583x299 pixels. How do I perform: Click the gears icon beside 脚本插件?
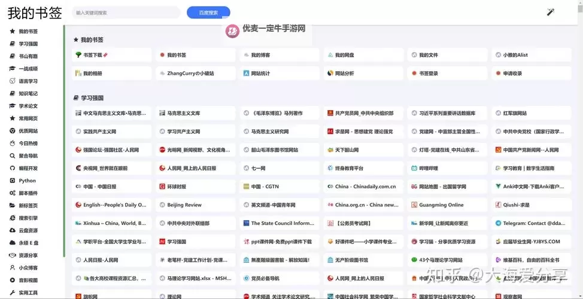tap(12, 193)
